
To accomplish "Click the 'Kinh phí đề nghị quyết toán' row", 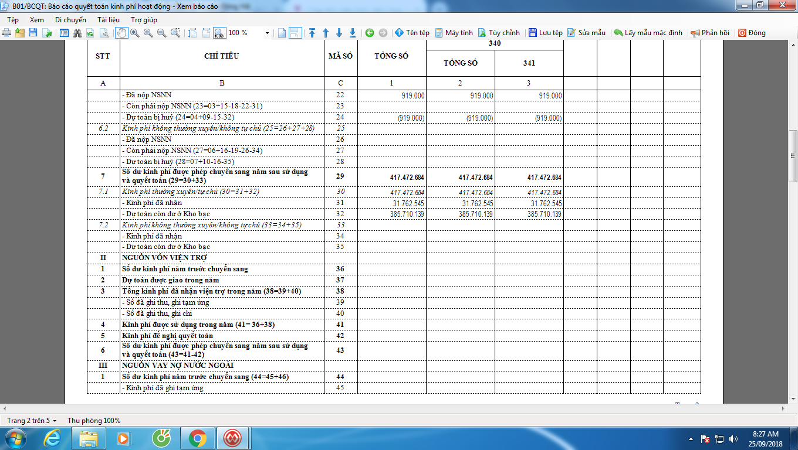I will click(x=394, y=336).
